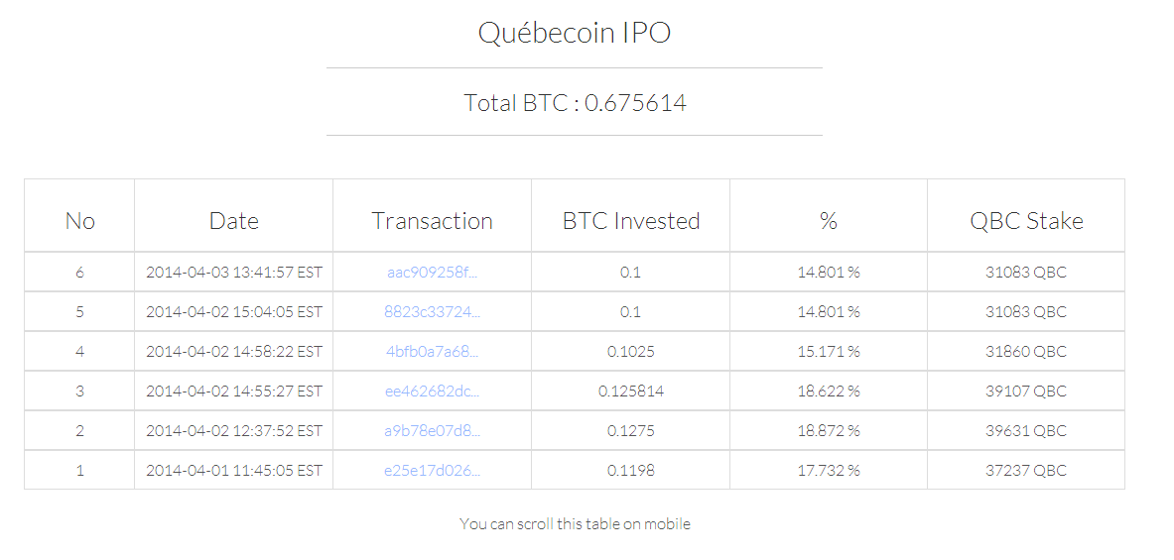The image size is (1174, 560).
Task: Click the BTC Invested column header
Action: click(x=630, y=221)
